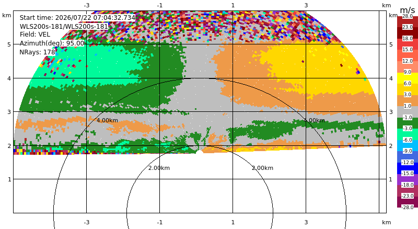The image size is (418, 229).
Task: Click the red 18.0 colorbar label
Action: (408, 39)
